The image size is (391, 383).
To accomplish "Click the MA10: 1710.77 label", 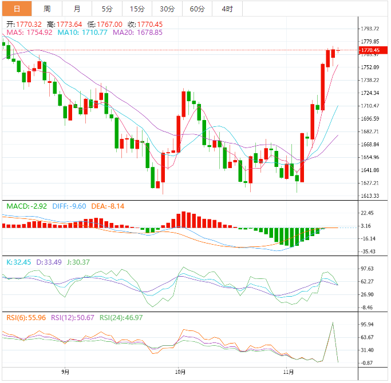I will 82,33.
